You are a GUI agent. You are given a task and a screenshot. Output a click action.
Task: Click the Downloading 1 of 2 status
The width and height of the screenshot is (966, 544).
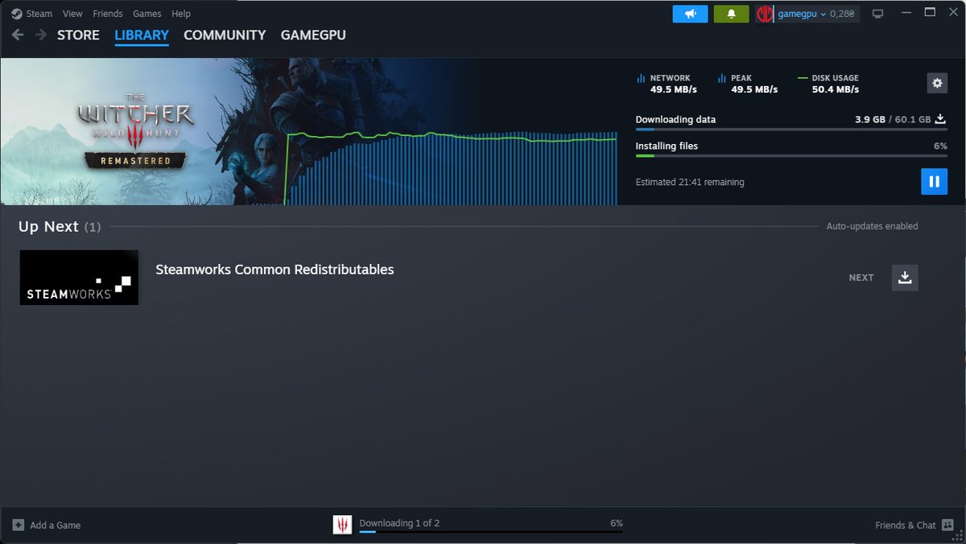click(399, 523)
